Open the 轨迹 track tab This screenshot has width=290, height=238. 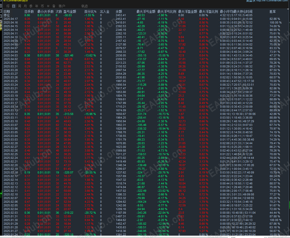click(84, 6)
